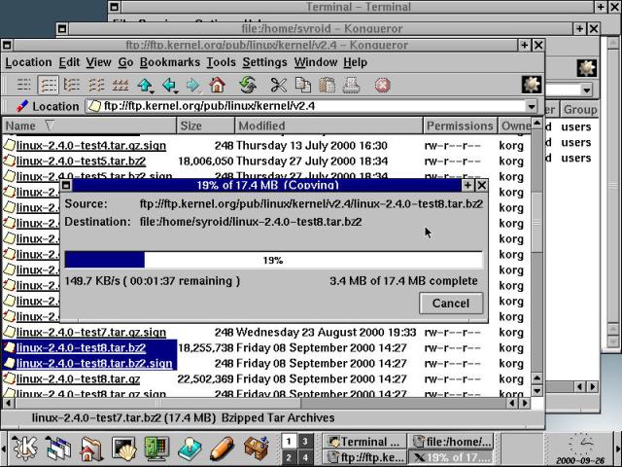Switch to virtual desktop 3
This screenshot has height=467, width=622.
pyautogui.click(x=306, y=441)
